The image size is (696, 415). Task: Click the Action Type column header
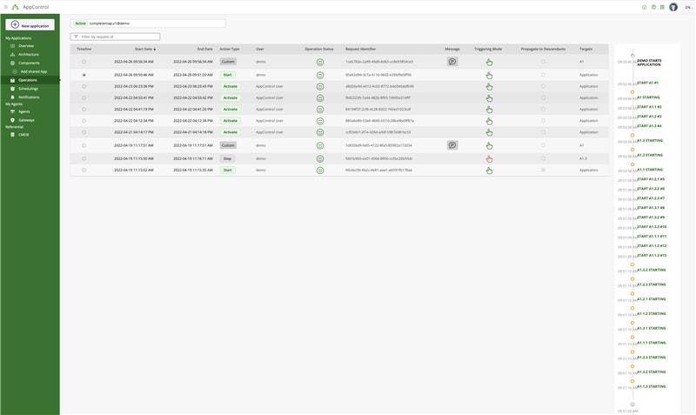[230, 50]
